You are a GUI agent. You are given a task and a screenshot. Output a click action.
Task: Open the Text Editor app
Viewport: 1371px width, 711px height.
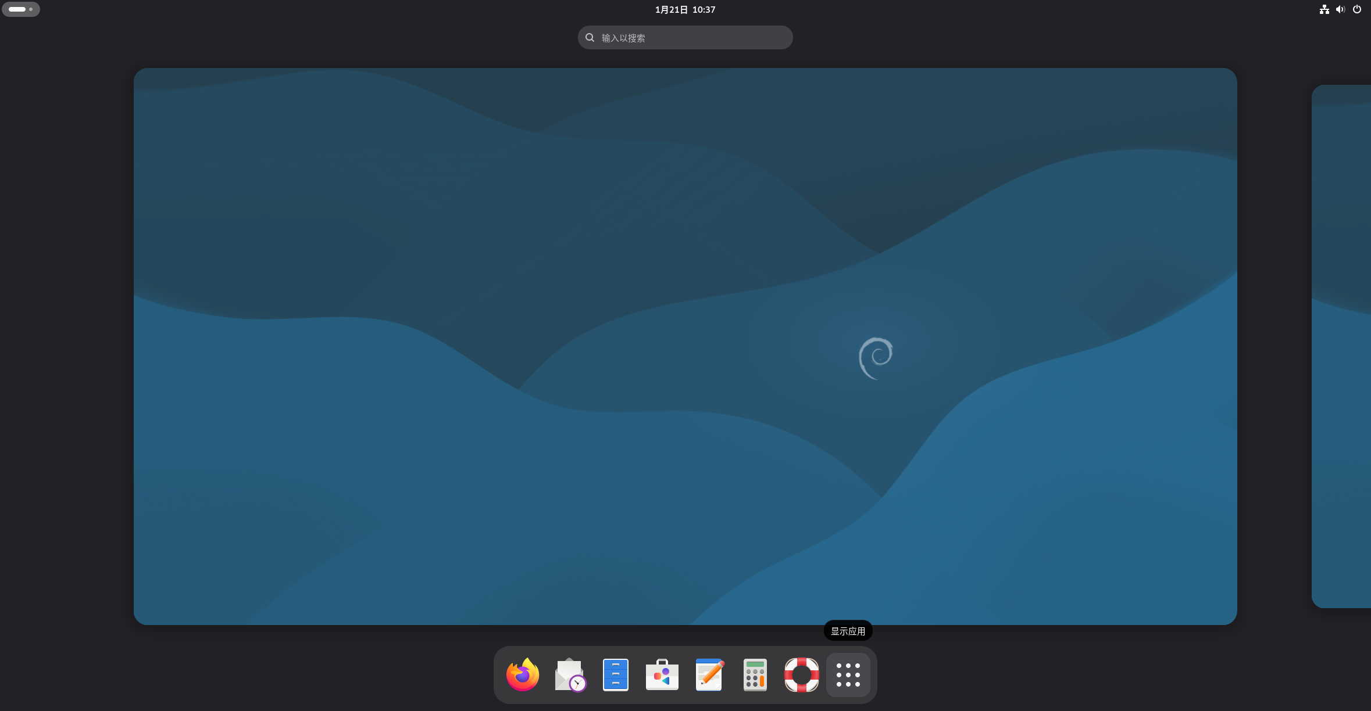tap(709, 675)
